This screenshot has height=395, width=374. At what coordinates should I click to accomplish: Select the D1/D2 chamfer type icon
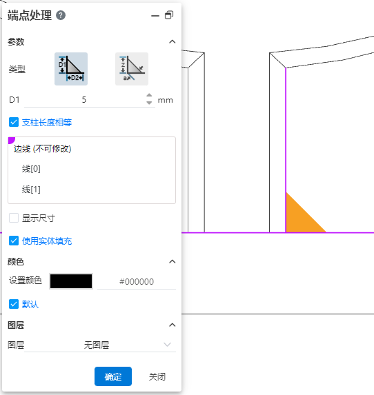coord(71,69)
